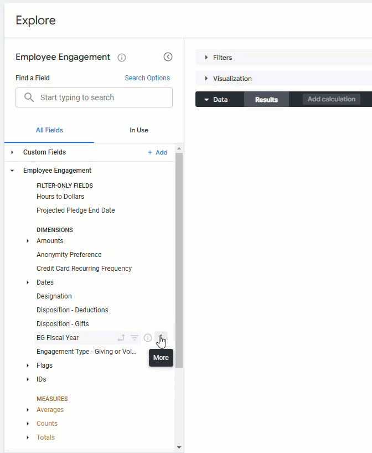
Task: Click Add calculation button
Action: [331, 99]
